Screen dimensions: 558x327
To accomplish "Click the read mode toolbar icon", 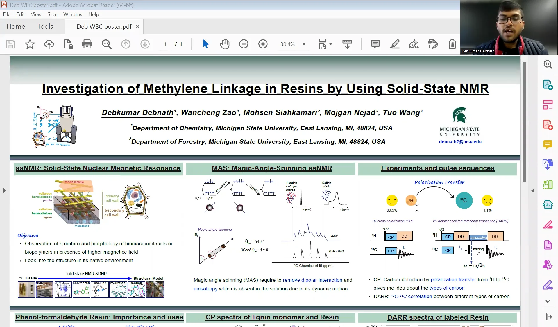I will 347,44.
